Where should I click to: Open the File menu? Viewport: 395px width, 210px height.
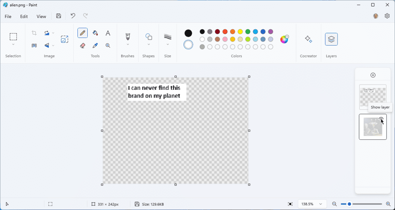click(8, 17)
